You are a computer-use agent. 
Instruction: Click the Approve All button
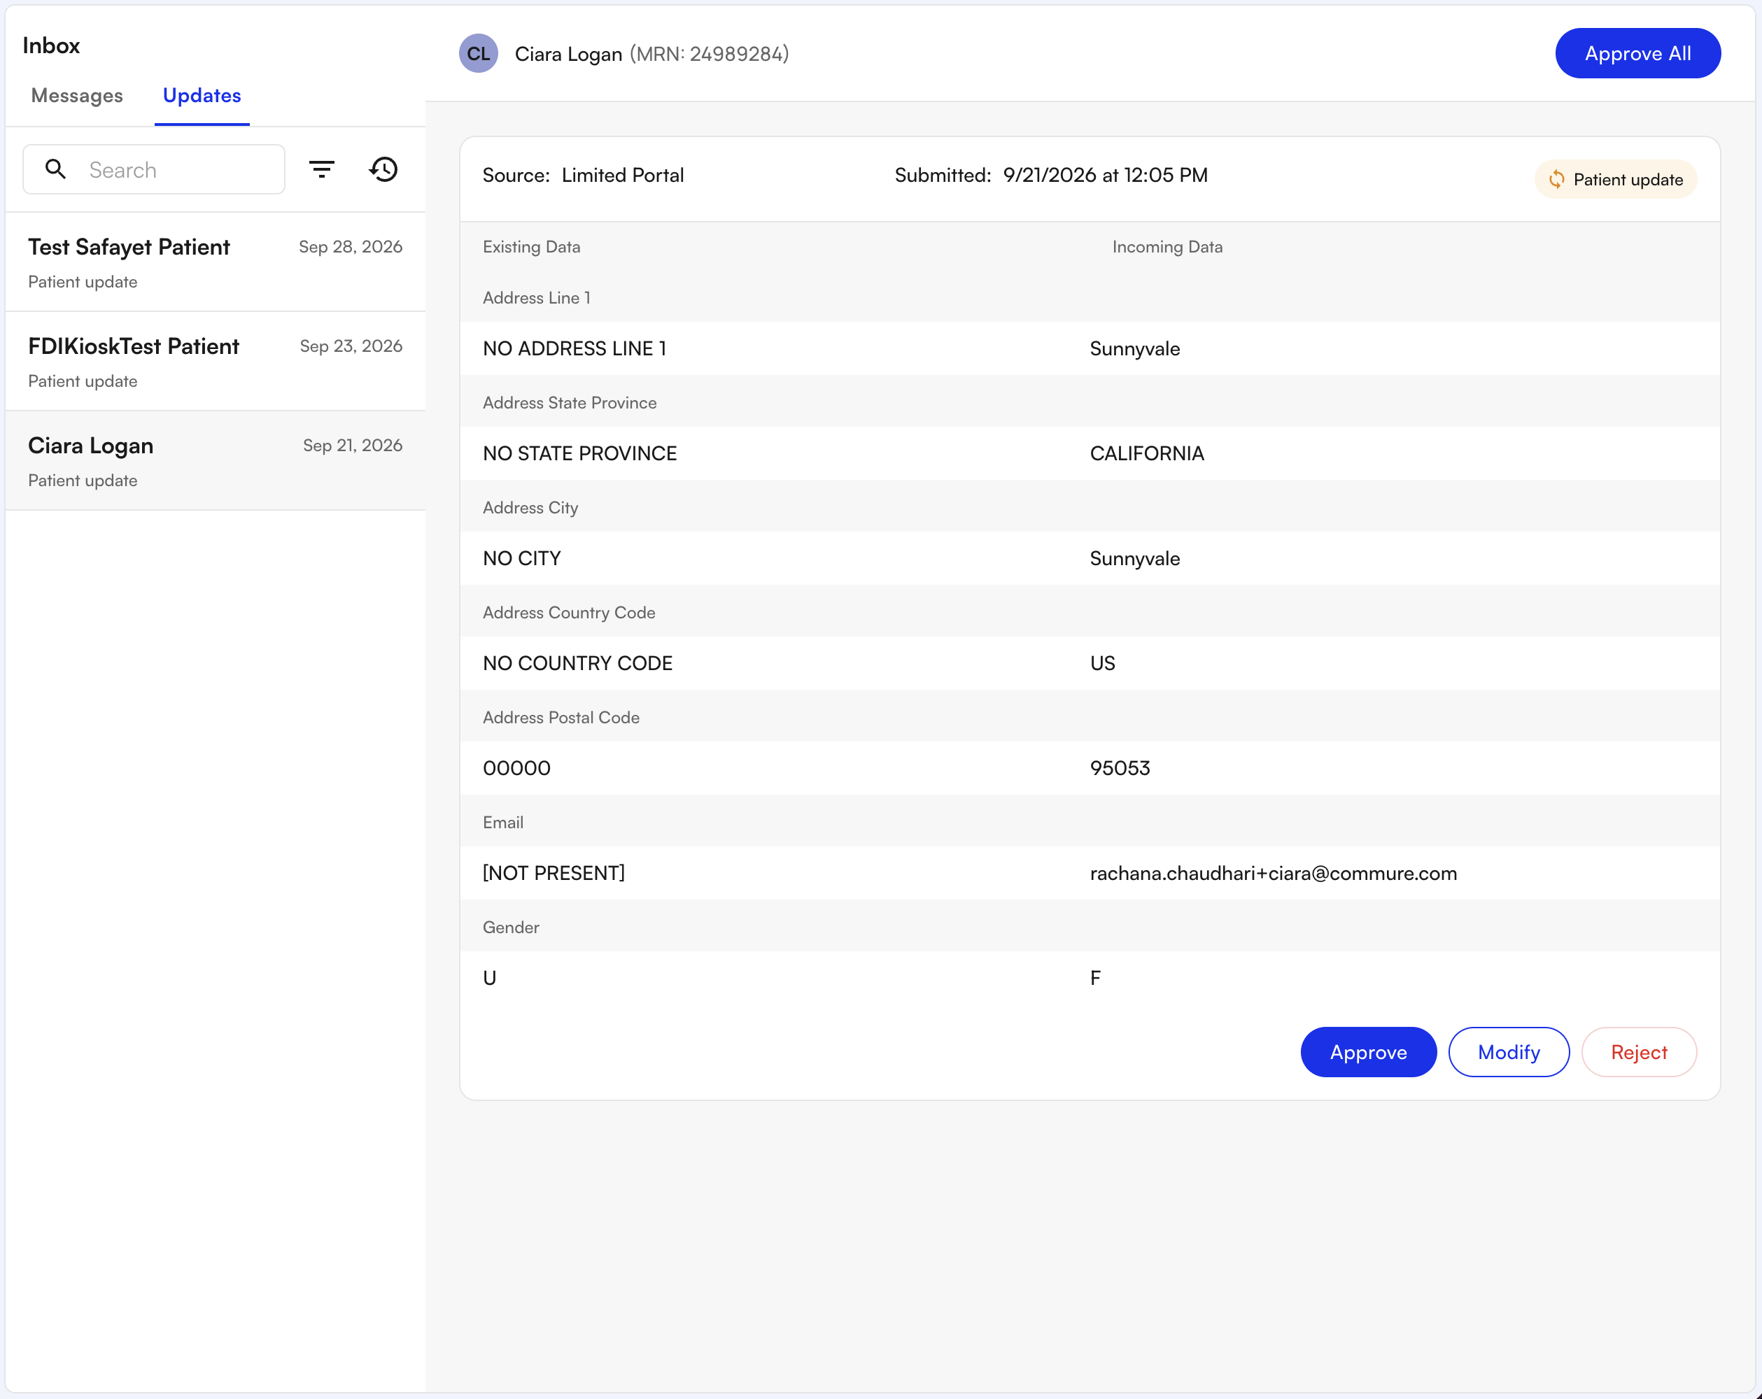pos(1637,54)
